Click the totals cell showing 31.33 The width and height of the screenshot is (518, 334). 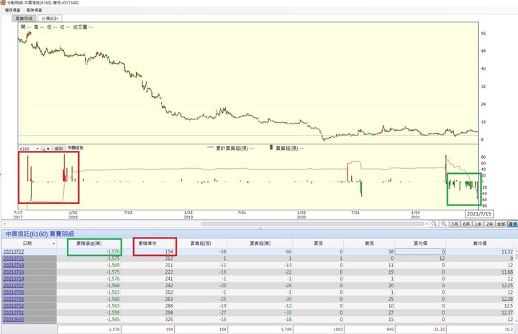[x=420, y=330]
